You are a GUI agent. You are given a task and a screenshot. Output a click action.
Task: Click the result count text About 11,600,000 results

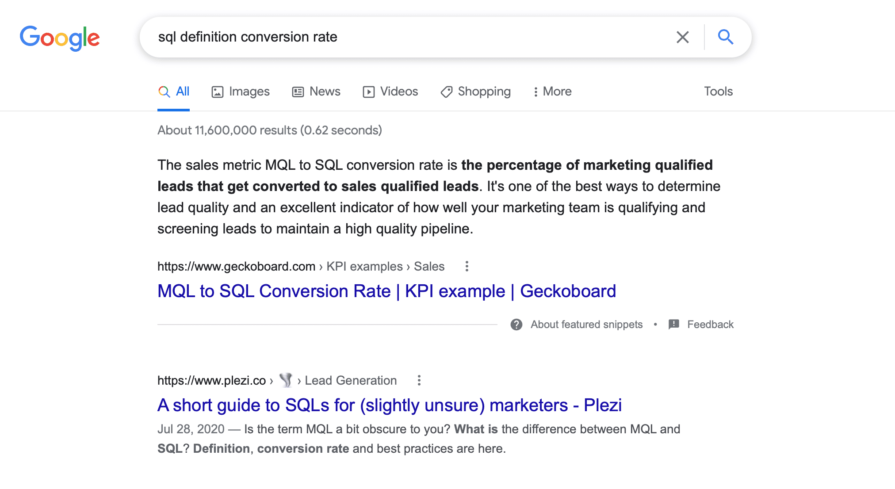pos(270,130)
